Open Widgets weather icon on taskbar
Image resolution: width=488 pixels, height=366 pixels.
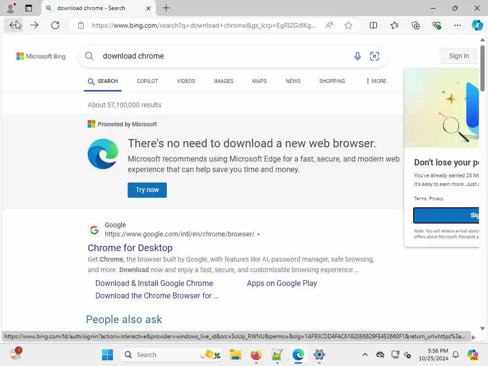(x=16, y=354)
